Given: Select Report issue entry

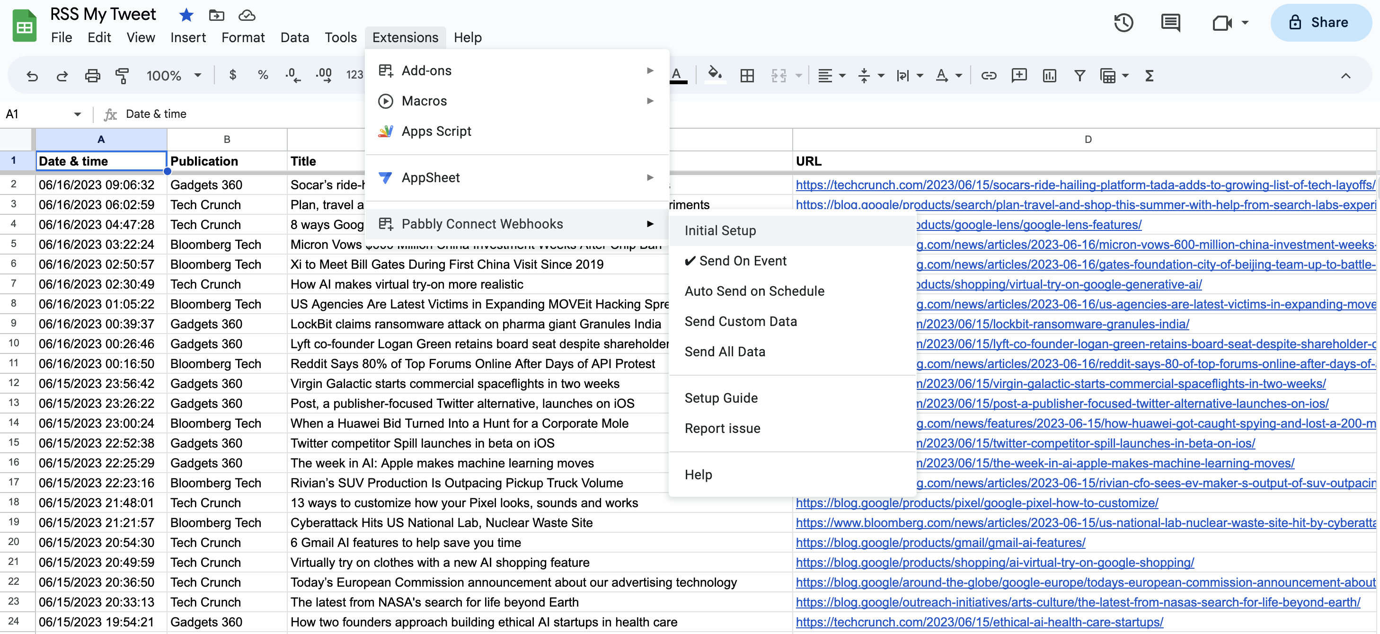Looking at the screenshot, I should [792, 428].
